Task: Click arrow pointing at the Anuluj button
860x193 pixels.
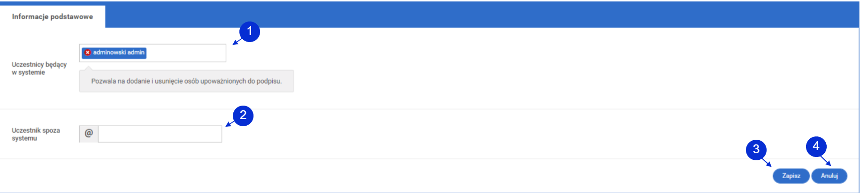Action: pos(826,160)
